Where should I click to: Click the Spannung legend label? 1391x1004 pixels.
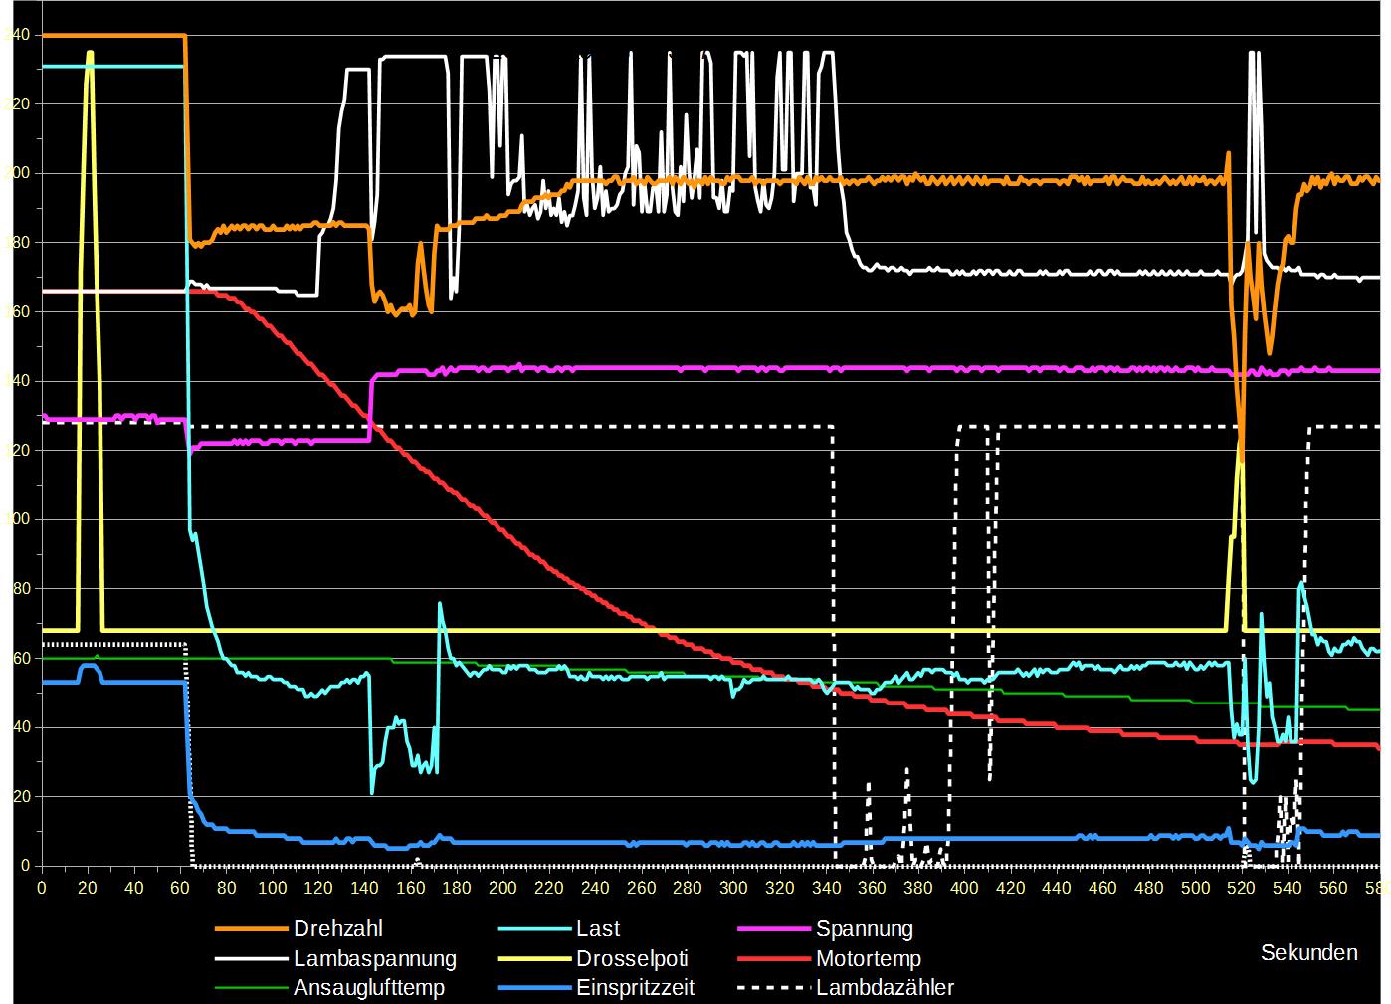pyautogui.click(x=864, y=929)
